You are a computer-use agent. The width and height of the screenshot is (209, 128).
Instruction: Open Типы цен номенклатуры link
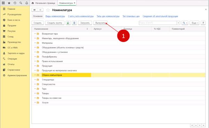[108, 16]
